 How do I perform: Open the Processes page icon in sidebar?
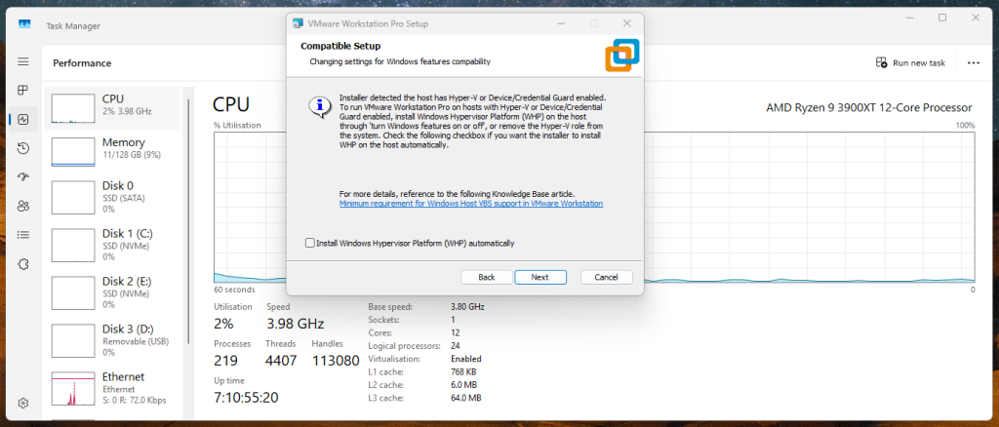coord(22,90)
